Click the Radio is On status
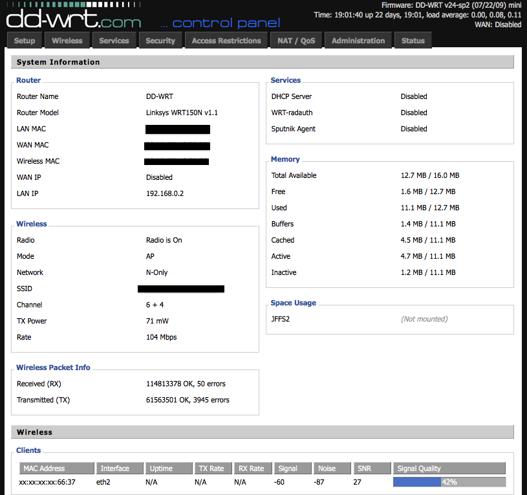The width and height of the screenshot is (527, 495). point(164,240)
